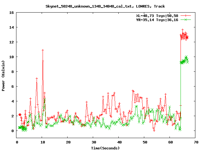Click the red legend line sample
The width and height of the screenshot is (202, 151).
(186, 16)
